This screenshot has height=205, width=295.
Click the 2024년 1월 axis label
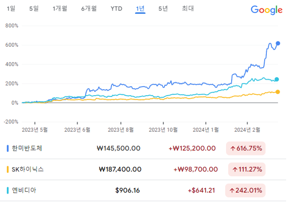pos(206,130)
